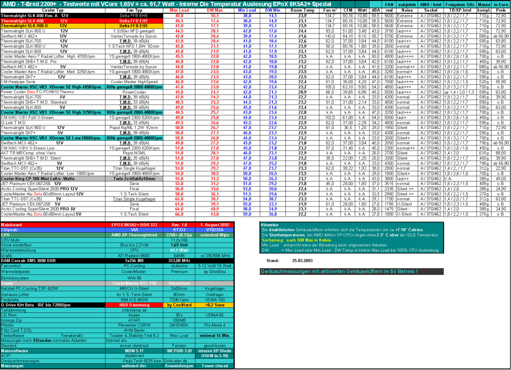Click the 'WCPUID 3.0f' cell
511x370 pixels.
click(179, 350)
